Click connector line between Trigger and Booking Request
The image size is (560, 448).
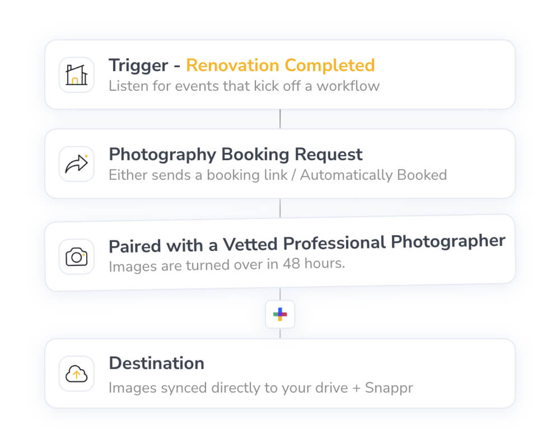coord(280,119)
